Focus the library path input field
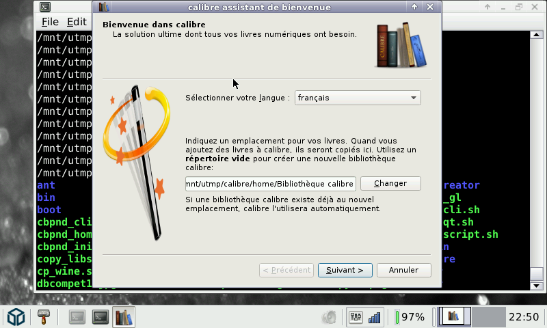 tap(270, 184)
